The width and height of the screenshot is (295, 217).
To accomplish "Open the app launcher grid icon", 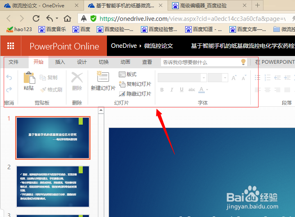I will click(x=11, y=46).
